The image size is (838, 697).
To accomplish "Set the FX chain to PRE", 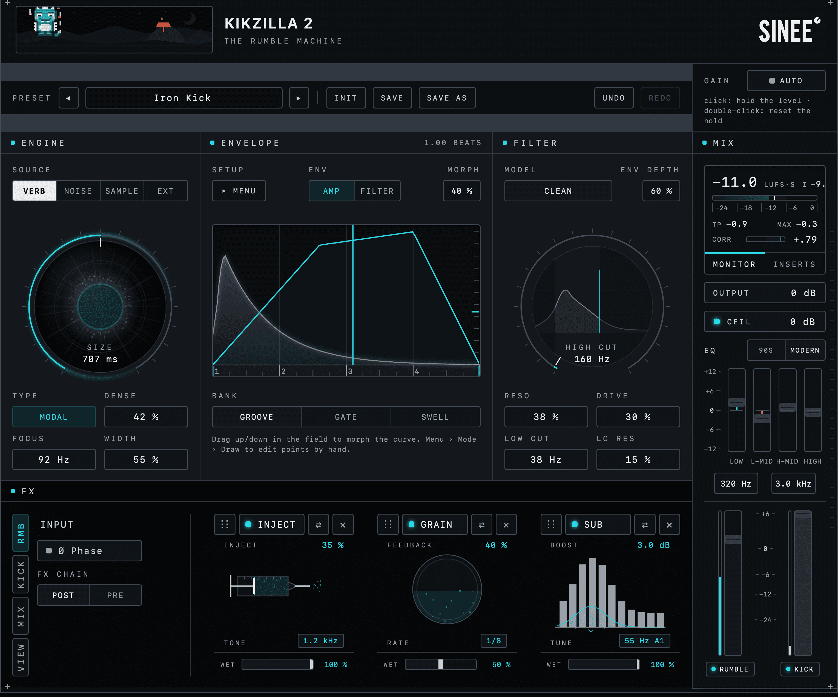I will [115, 595].
